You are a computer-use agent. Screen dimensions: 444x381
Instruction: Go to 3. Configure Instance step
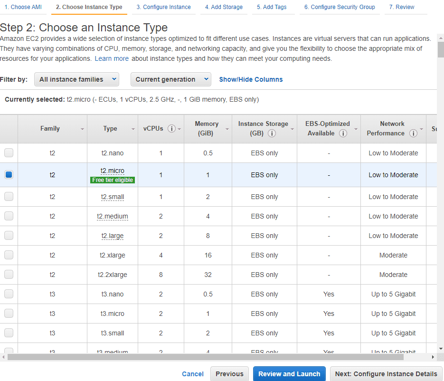pyautogui.click(x=164, y=7)
